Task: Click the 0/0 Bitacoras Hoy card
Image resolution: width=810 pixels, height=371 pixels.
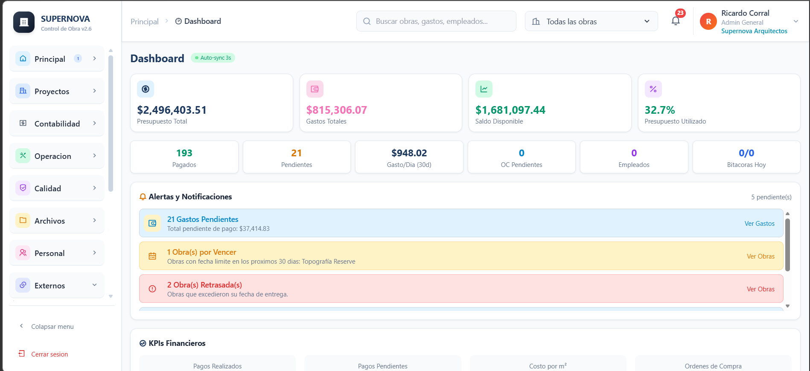Action: (746, 157)
